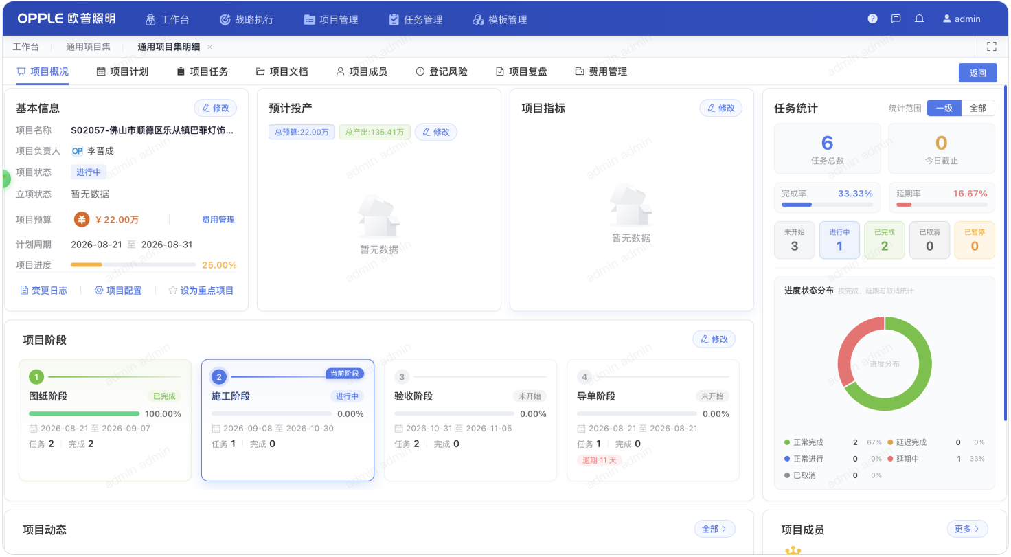Go to the 项目复盘 tab
The height and width of the screenshot is (557, 1011).
(521, 71)
